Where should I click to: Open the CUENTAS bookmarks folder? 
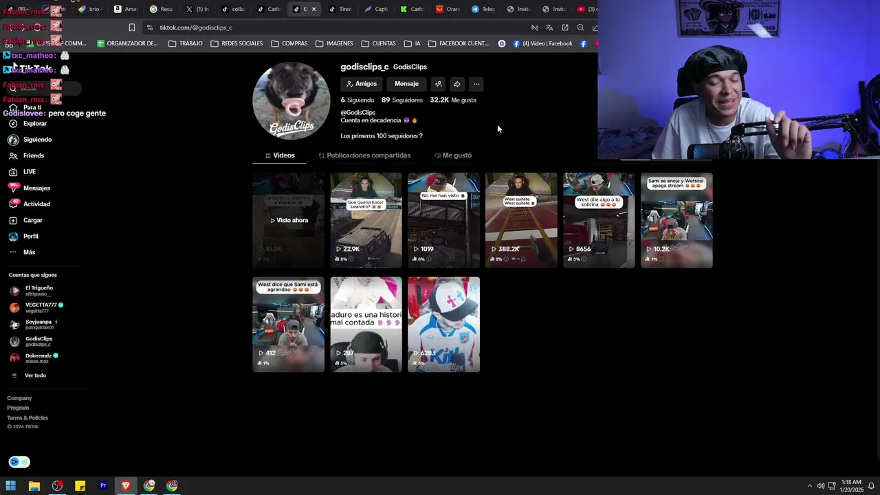(379, 43)
